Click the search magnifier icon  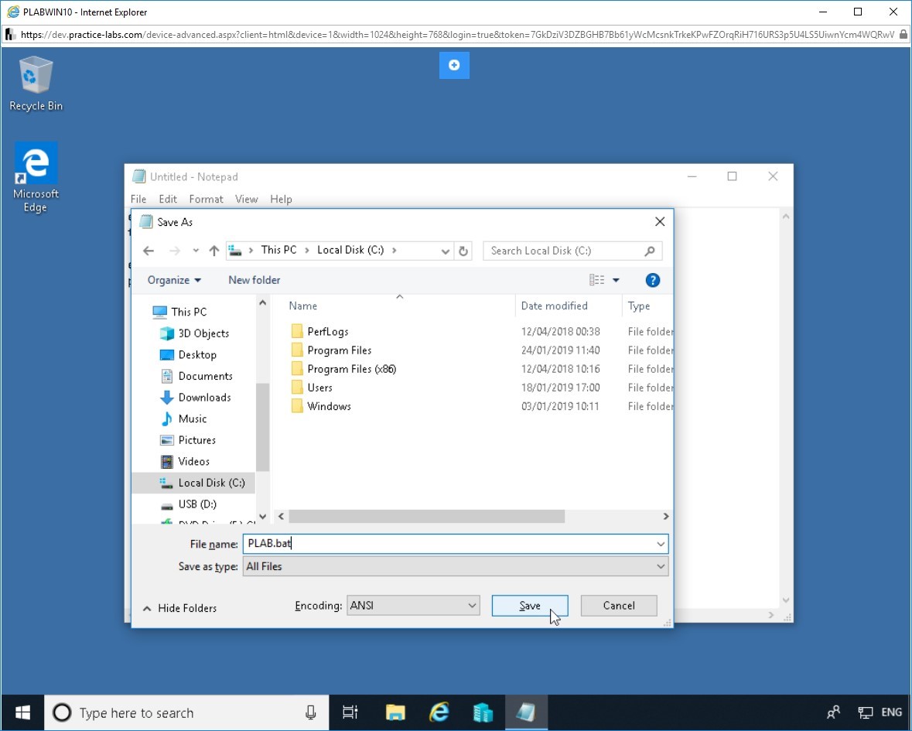[x=650, y=251]
